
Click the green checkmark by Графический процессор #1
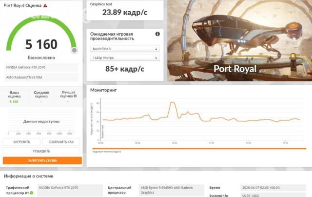tap(32, 193)
